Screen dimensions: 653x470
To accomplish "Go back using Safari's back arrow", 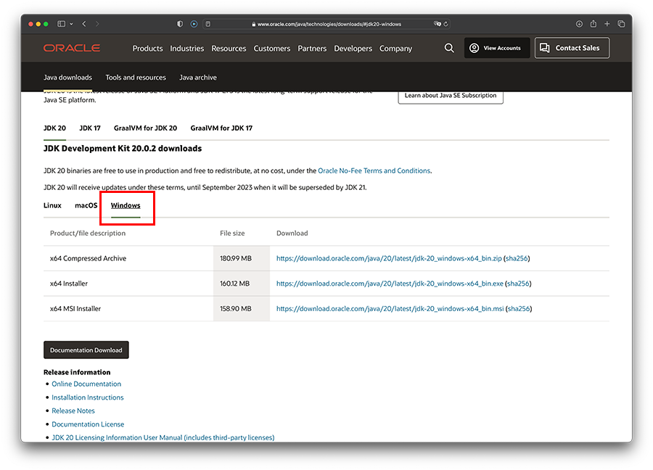I will pyautogui.click(x=83, y=24).
